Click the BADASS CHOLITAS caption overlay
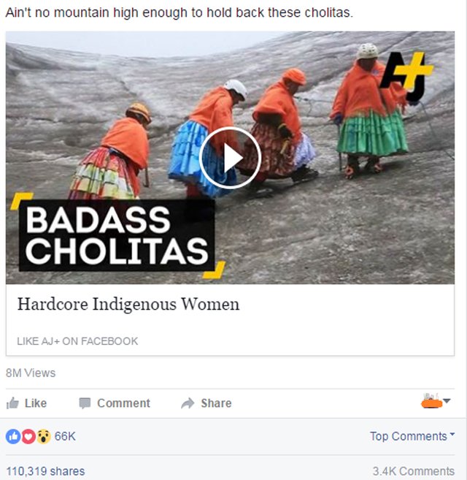 117,235
